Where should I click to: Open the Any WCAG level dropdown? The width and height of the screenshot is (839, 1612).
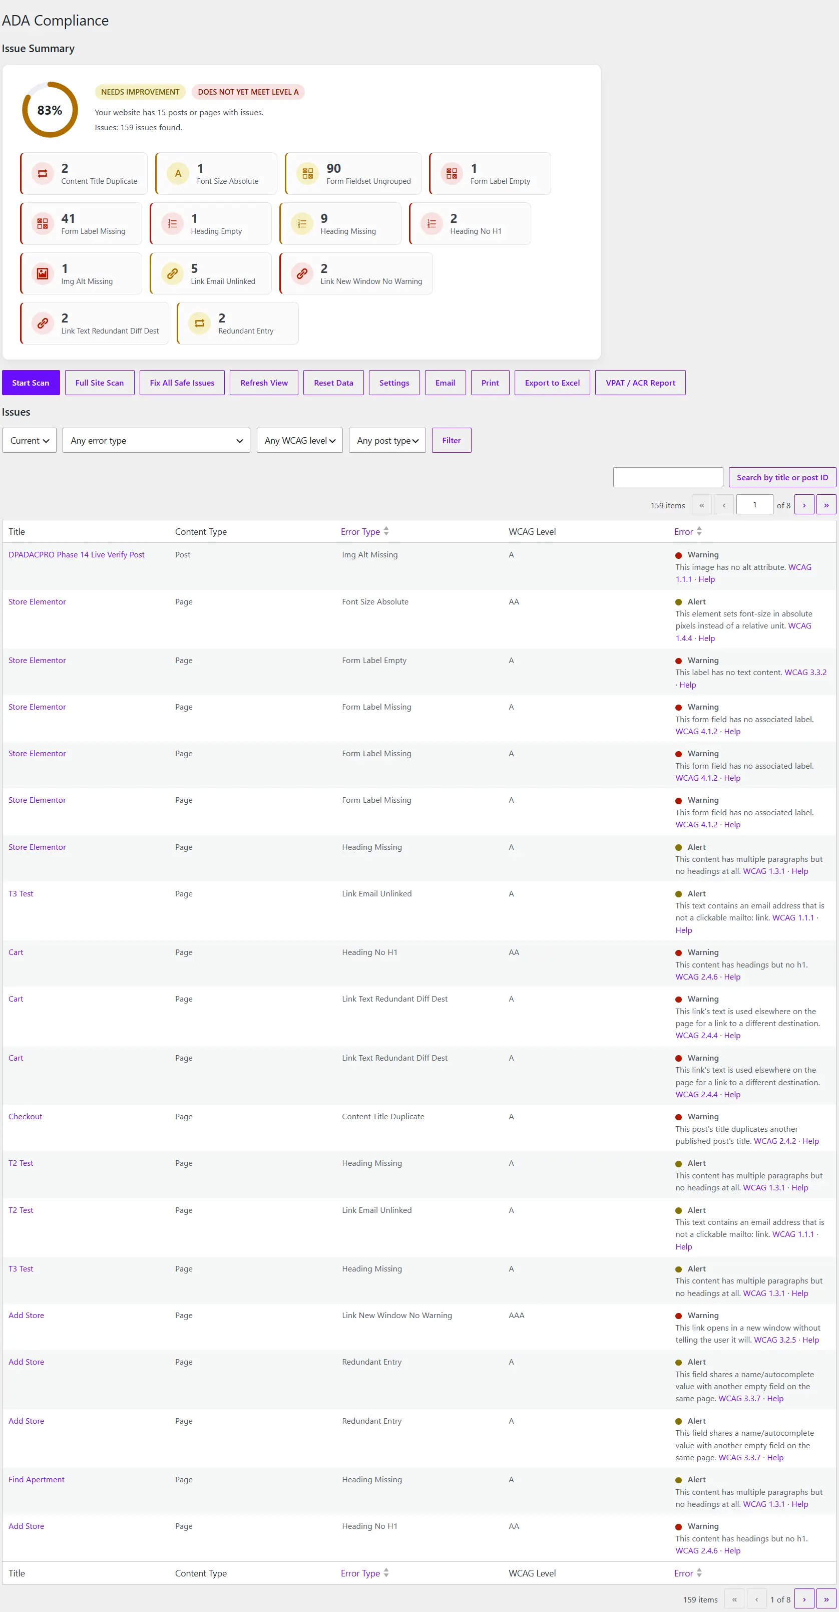click(300, 441)
